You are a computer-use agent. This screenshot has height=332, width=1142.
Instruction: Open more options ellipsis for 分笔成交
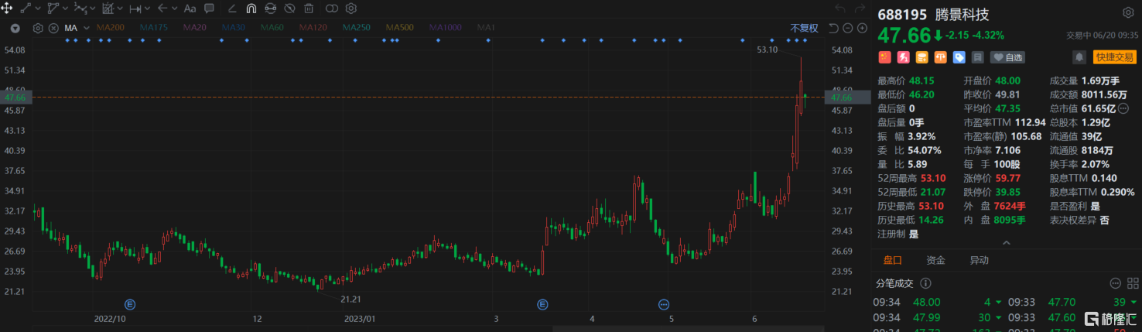click(x=1115, y=284)
